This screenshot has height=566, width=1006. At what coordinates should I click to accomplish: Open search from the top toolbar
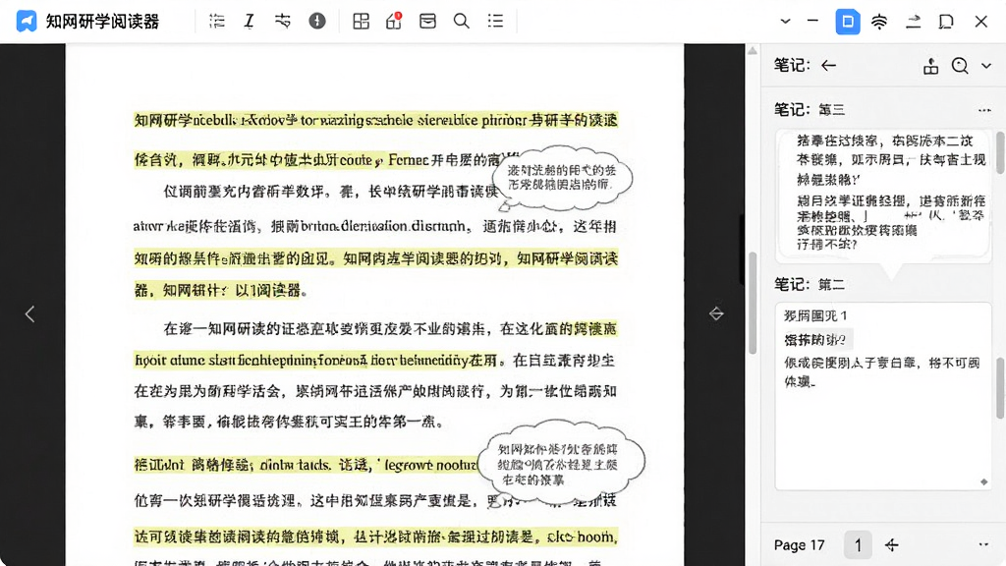tap(462, 22)
